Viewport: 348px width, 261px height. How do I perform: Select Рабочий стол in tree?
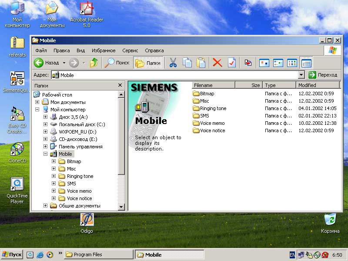57,95
